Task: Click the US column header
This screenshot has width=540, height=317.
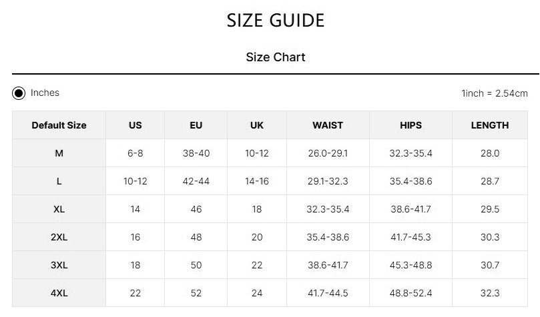Action: click(136, 125)
